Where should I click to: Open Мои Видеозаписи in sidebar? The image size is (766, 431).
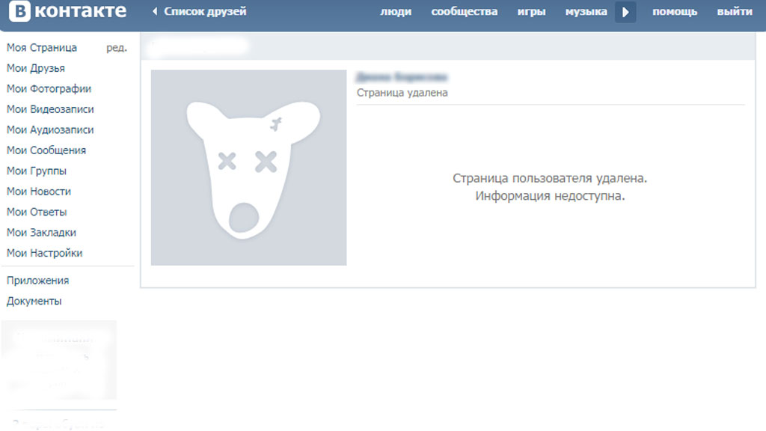click(50, 109)
